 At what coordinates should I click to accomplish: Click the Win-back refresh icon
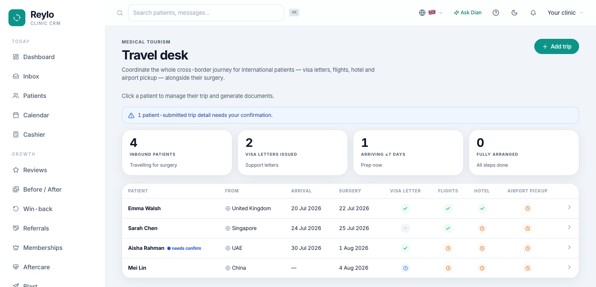click(16, 209)
